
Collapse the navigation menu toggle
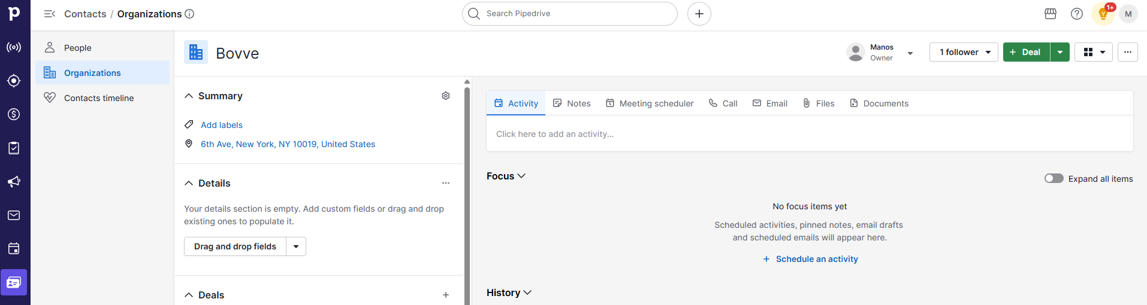(50, 14)
